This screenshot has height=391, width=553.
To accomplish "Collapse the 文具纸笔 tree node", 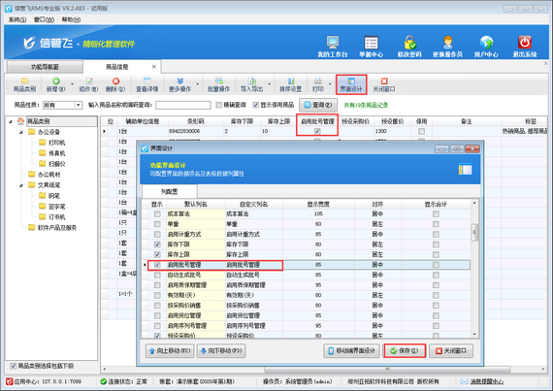I will pos(20,185).
